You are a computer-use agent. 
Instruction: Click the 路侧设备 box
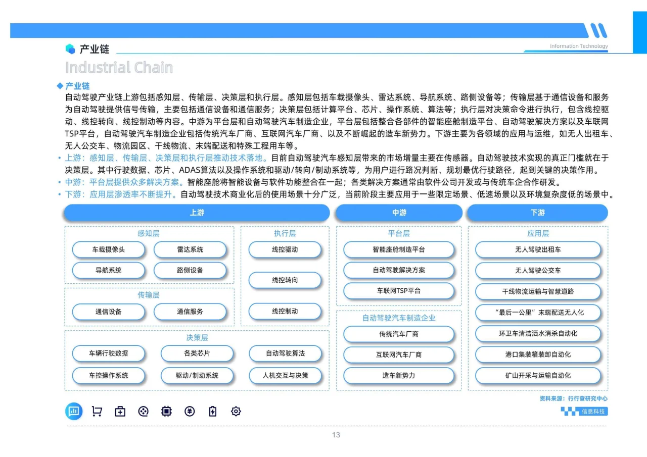pyautogui.click(x=190, y=270)
